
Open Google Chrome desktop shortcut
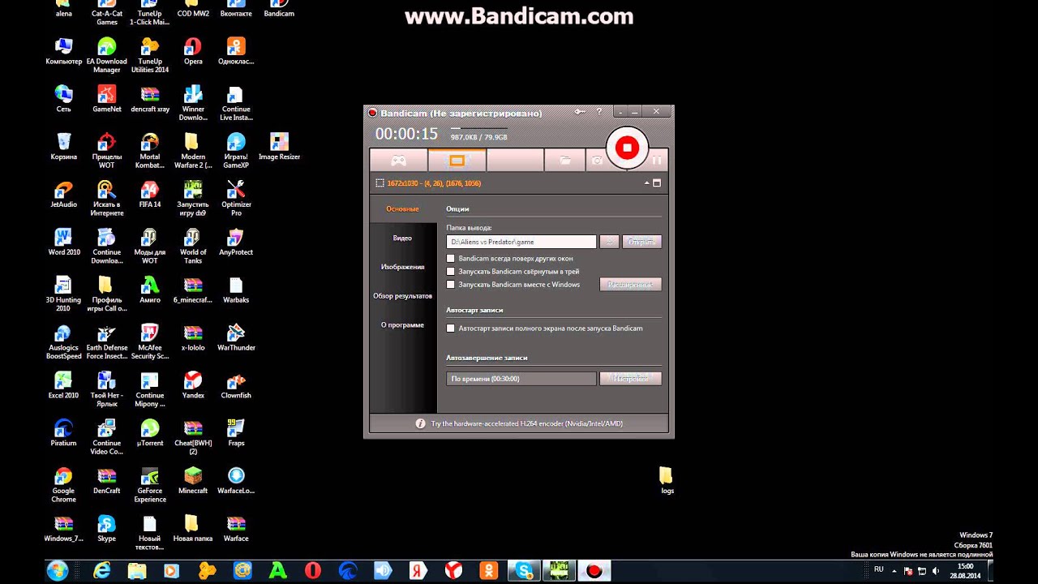[63, 484]
